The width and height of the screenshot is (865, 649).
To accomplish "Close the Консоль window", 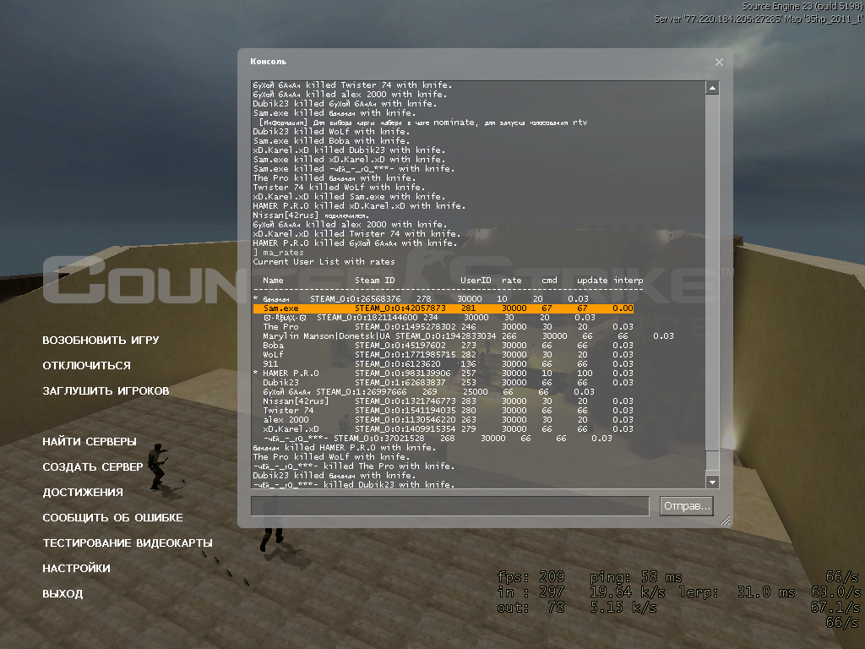I will click(719, 63).
